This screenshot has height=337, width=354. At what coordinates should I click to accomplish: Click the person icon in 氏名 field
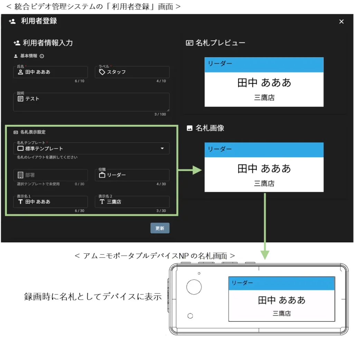coord(20,72)
